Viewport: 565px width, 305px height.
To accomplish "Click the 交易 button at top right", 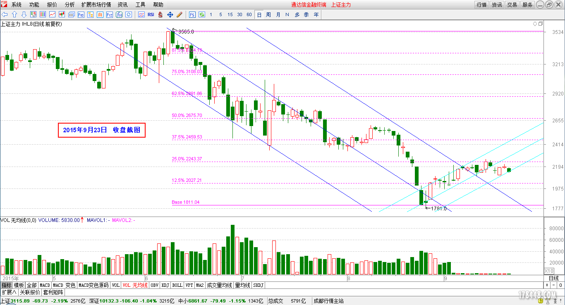I will tap(512, 5).
